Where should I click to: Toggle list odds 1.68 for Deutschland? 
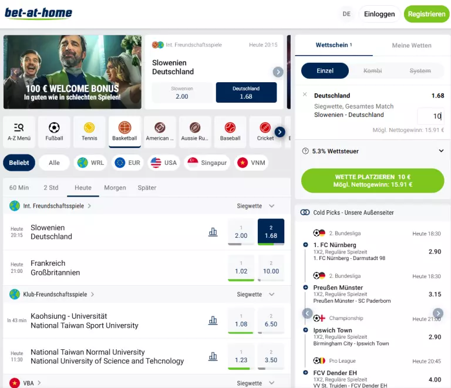tap(271, 232)
